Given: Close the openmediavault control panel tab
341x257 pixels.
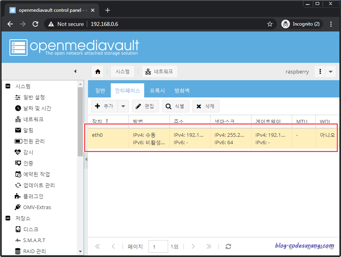Looking at the screenshot, I should click(x=93, y=10).
